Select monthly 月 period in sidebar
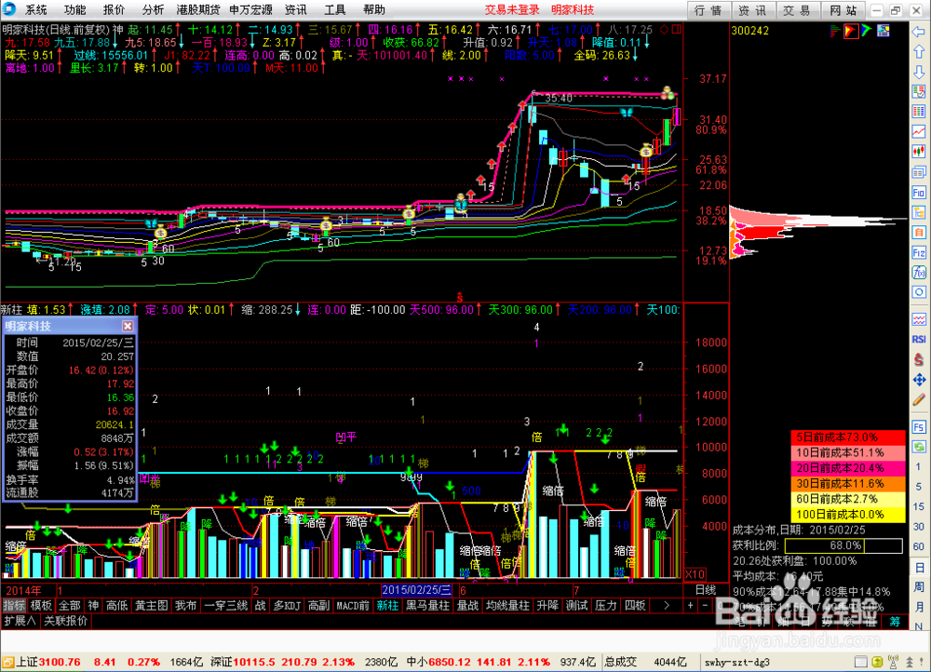Image resolution: width=931 pixels, height=672 pixels. [x=919, y=607]
